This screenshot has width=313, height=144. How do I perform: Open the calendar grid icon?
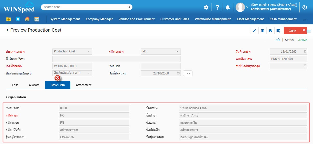(37, 19)
